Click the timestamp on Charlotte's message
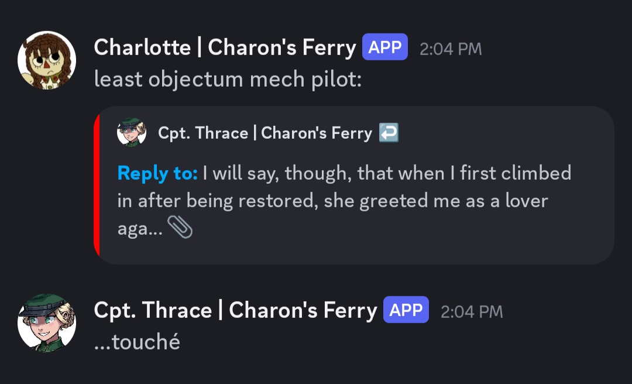 [451, 49]
